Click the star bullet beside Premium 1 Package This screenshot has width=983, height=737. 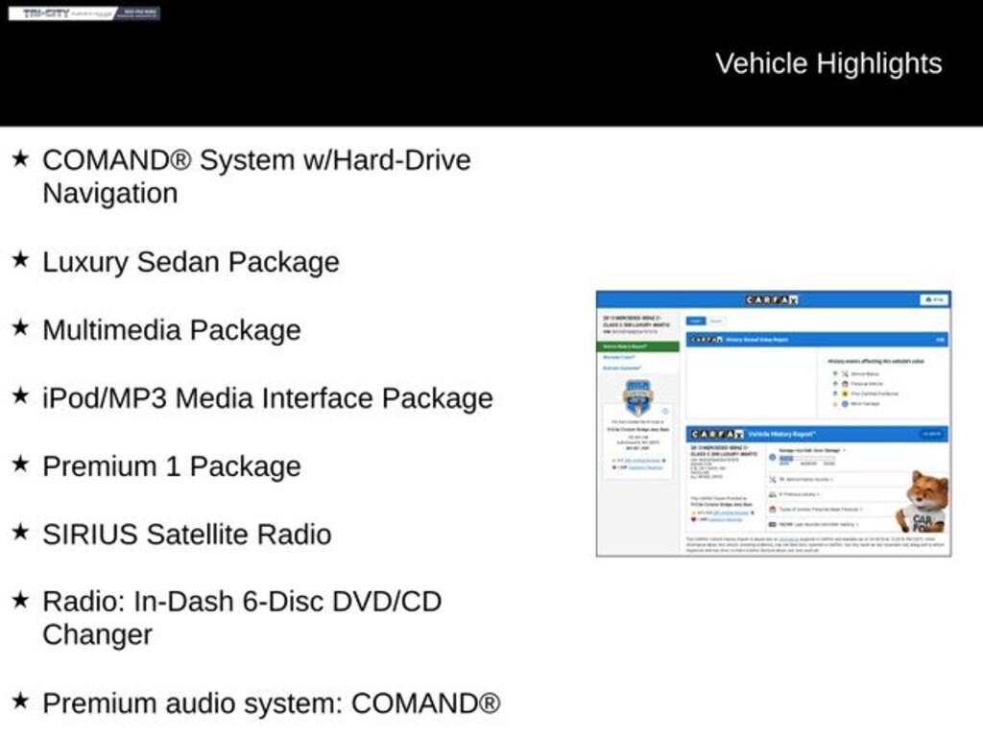[x=20, y=464]
